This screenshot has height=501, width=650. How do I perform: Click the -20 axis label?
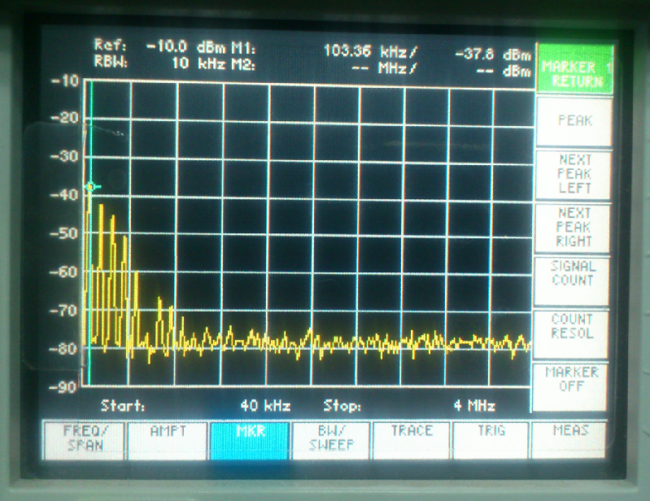pos(66,118)
